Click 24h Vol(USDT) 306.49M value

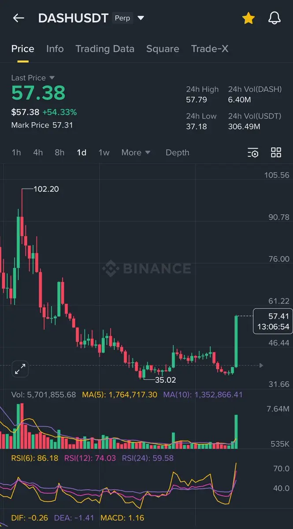(244, 127)
